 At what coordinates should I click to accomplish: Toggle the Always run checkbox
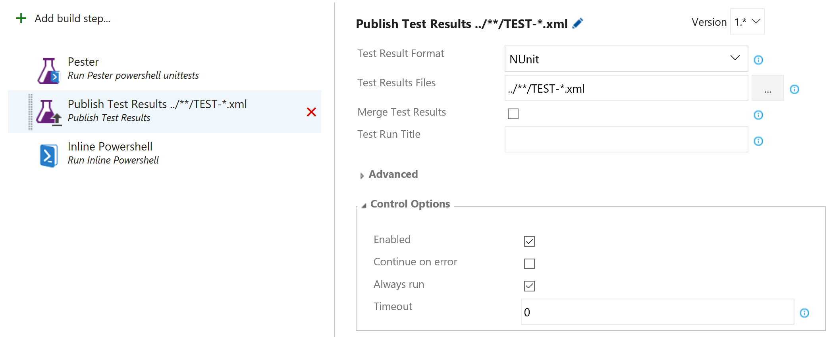(x=529, y=286)
